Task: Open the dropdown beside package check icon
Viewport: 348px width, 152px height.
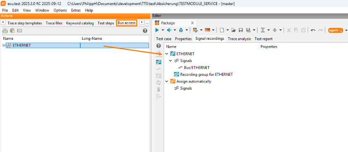Action: (x=201, y=30)
